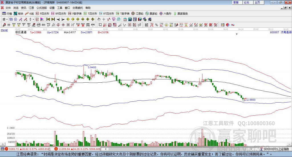Select the zigzag wave line tool
This screenshot has width=292, height=157.
pyautogui.click(x=125, y=25)
